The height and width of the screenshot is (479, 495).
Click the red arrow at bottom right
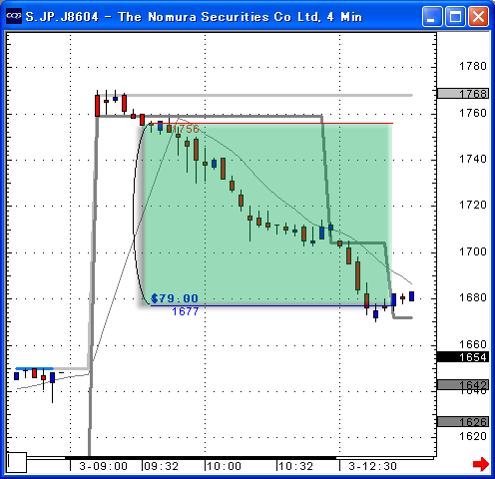point(481,464)
